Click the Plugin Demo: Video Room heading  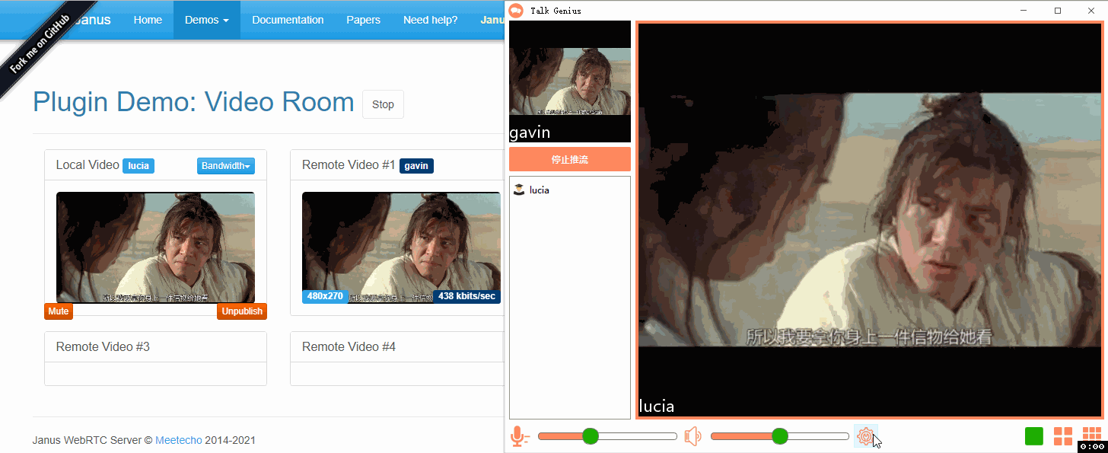tap(193, 103)
